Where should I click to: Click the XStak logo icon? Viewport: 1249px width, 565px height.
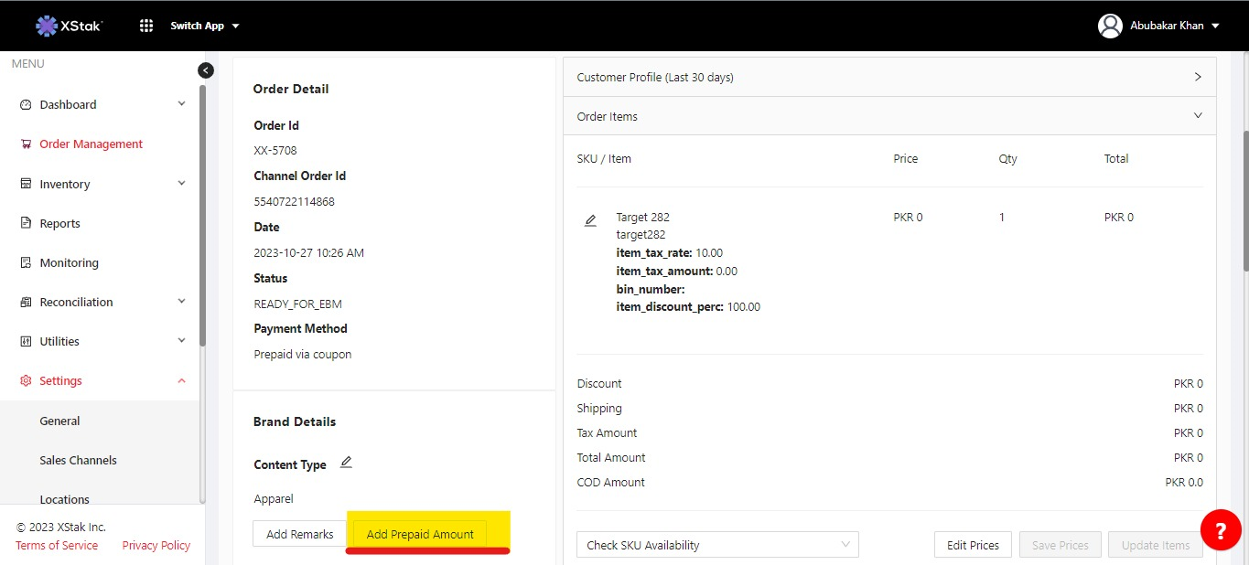tap(47, 26)
